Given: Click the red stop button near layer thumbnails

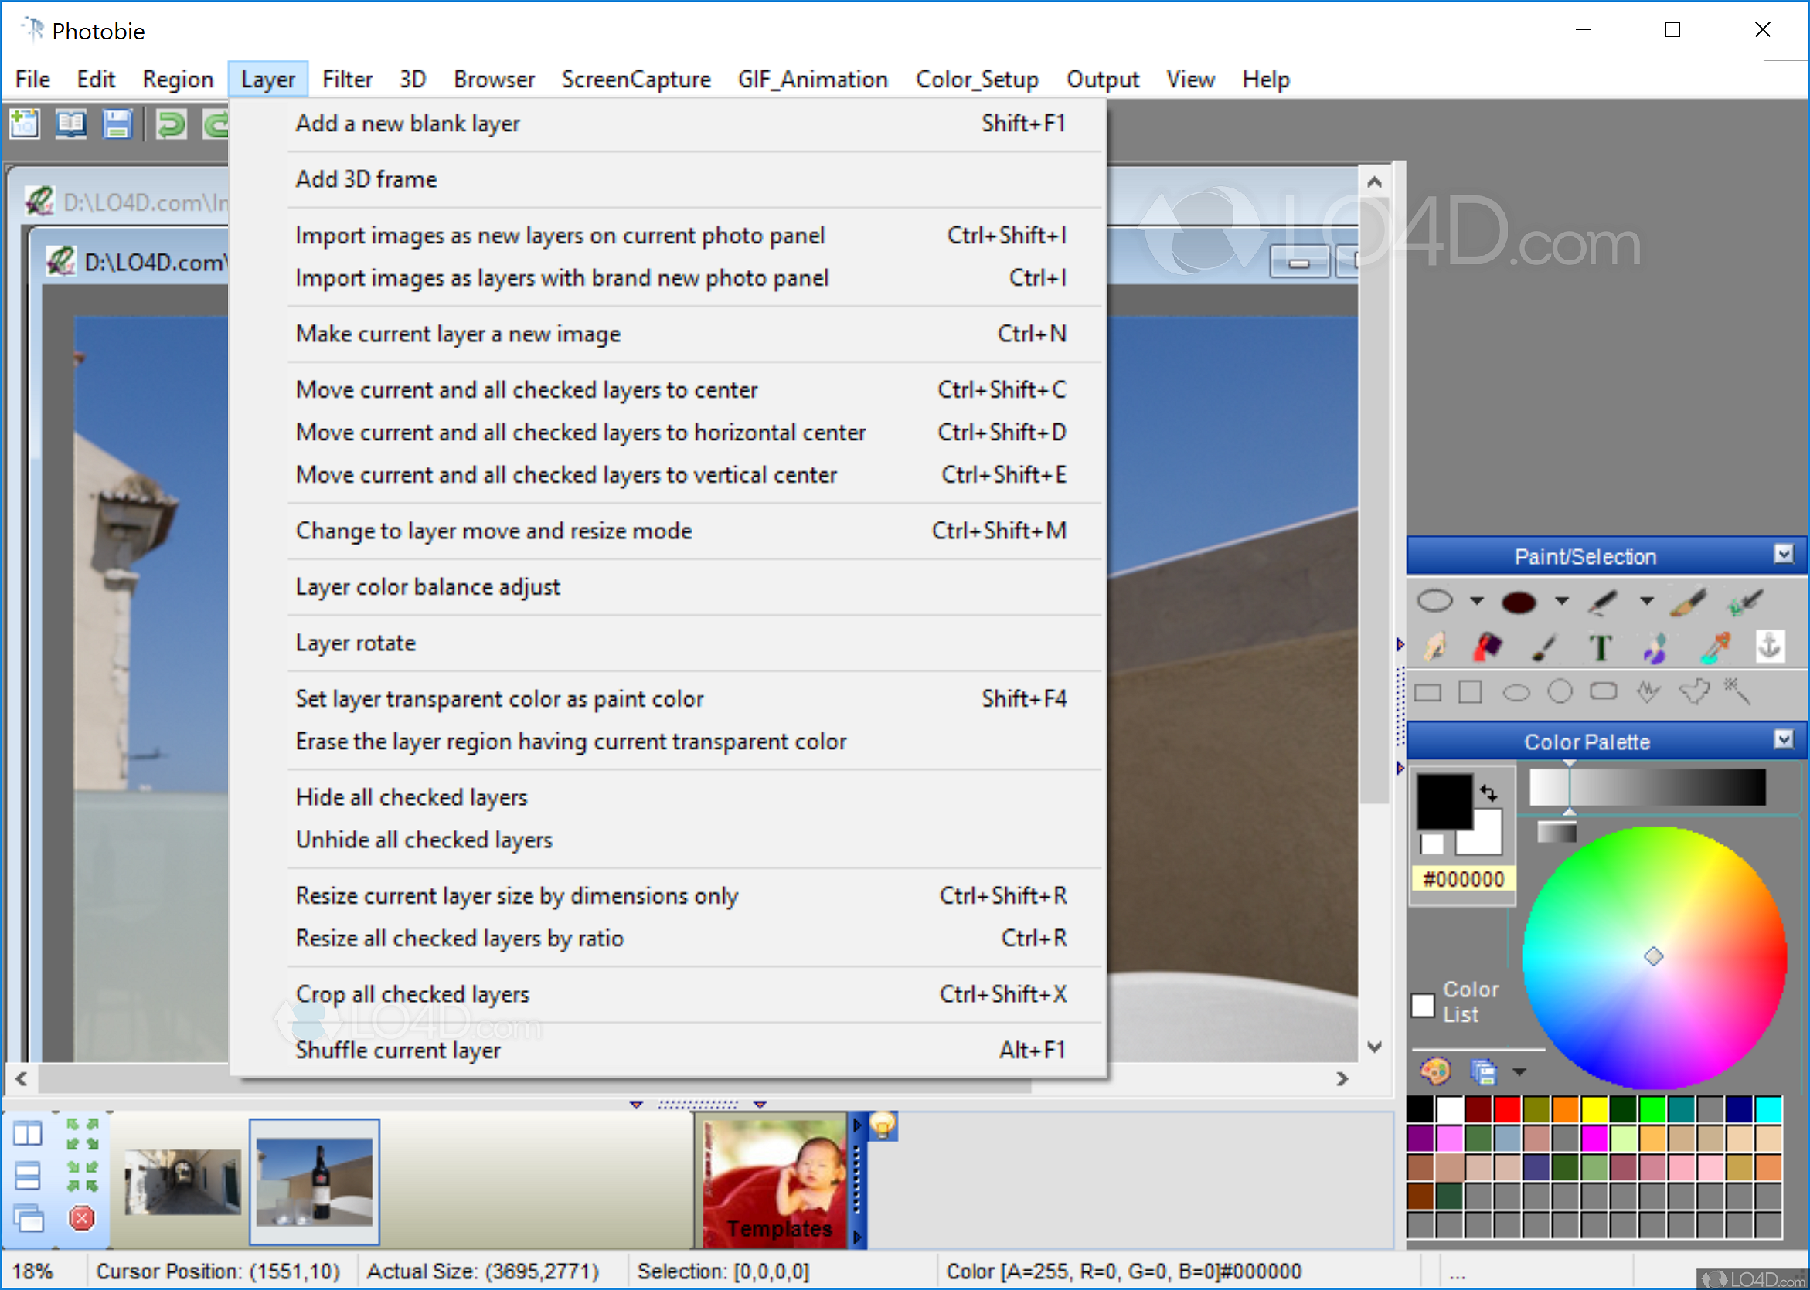Looking at the screenshot, I should (80, 1217).
